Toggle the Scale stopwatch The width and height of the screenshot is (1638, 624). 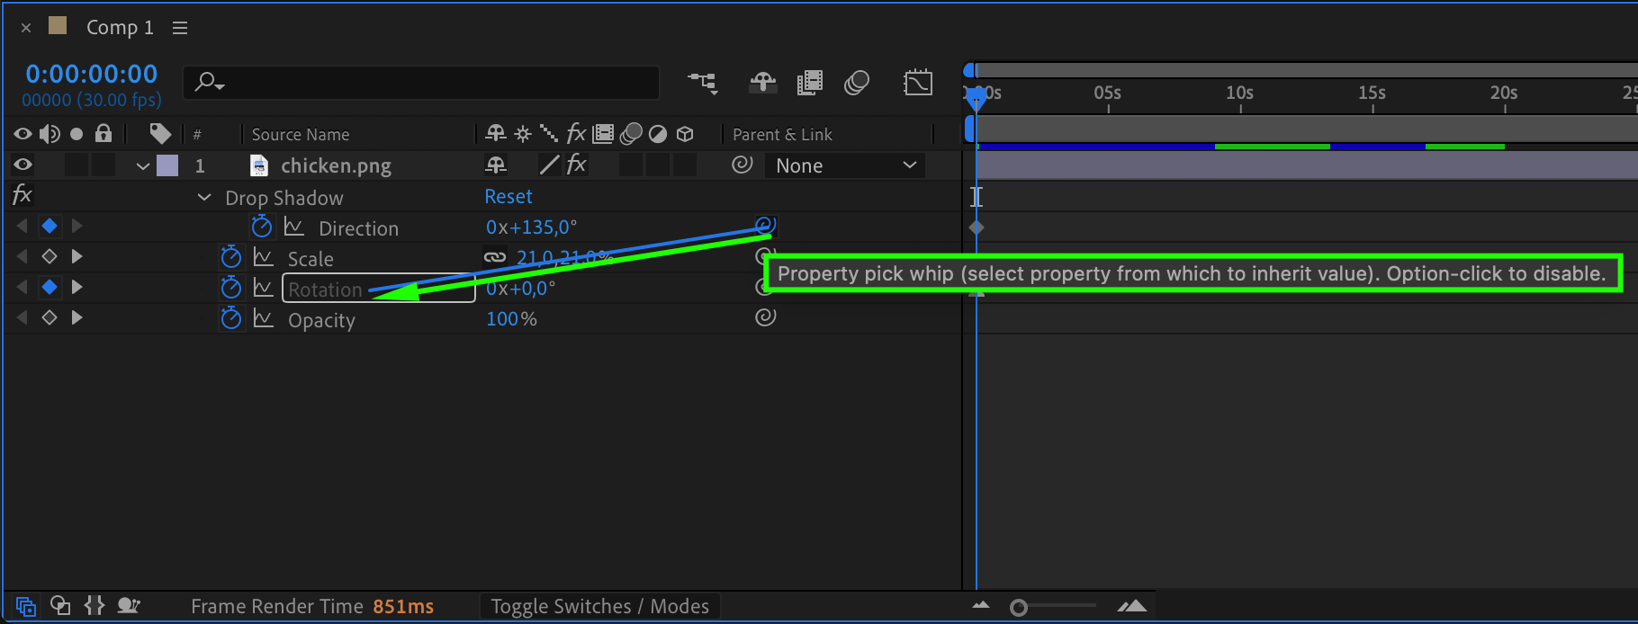pos(231,257)
